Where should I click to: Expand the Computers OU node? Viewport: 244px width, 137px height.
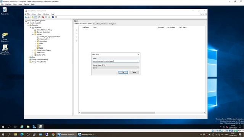(35, 41)
